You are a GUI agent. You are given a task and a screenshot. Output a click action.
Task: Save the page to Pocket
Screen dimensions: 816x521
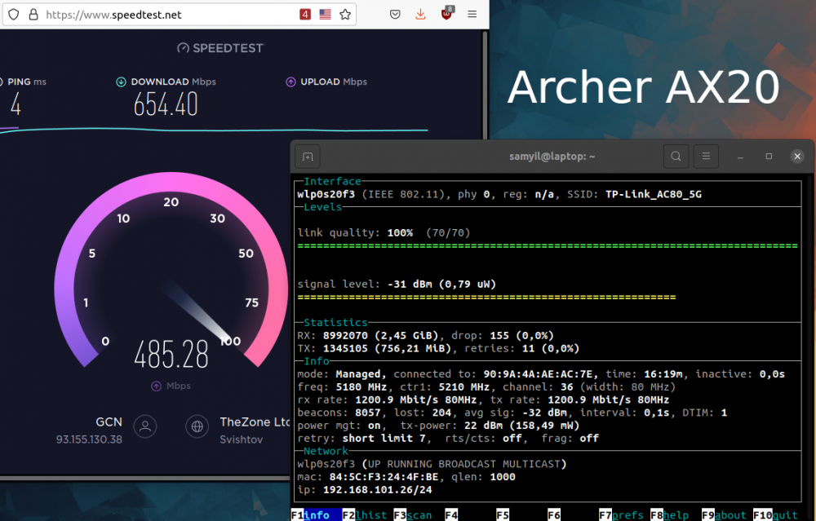coord(395,14)
